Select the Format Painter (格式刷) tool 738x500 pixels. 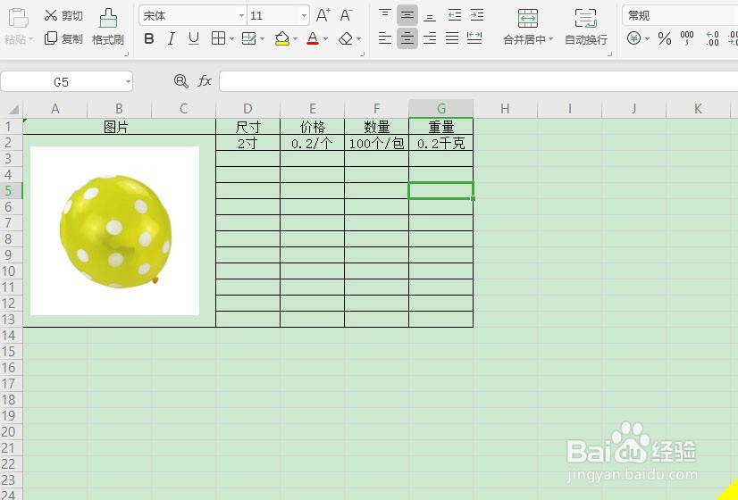tap(108, 27)
